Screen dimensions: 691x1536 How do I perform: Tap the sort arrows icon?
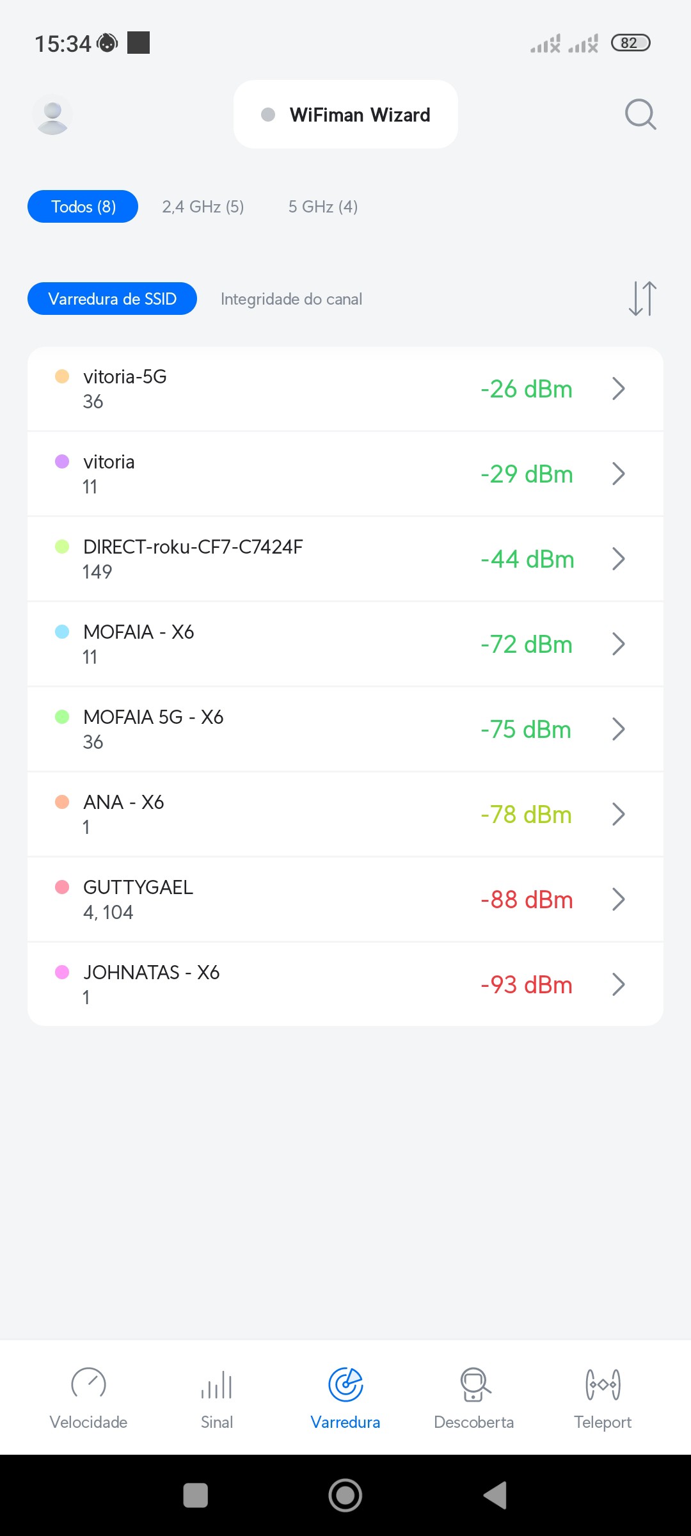point(642,299)
